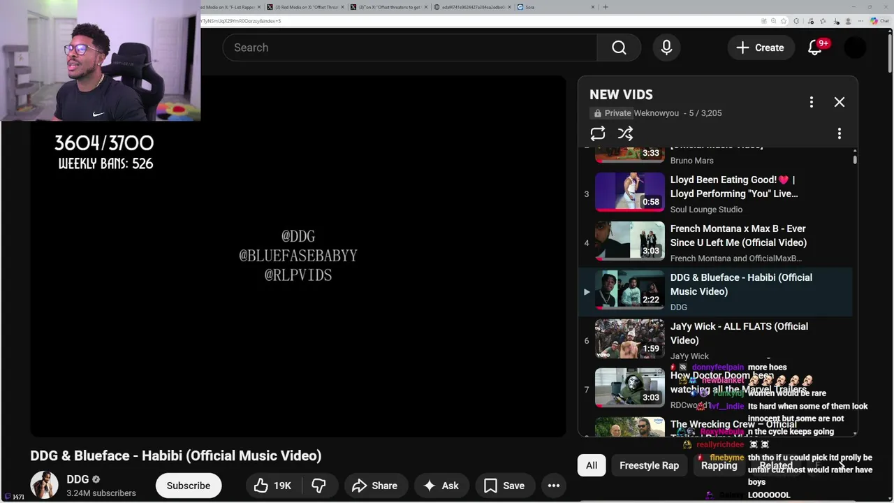This screenshot has width=894, height=503.
Task: Like the video with 19K likes
Action: [x=274, y=486]
